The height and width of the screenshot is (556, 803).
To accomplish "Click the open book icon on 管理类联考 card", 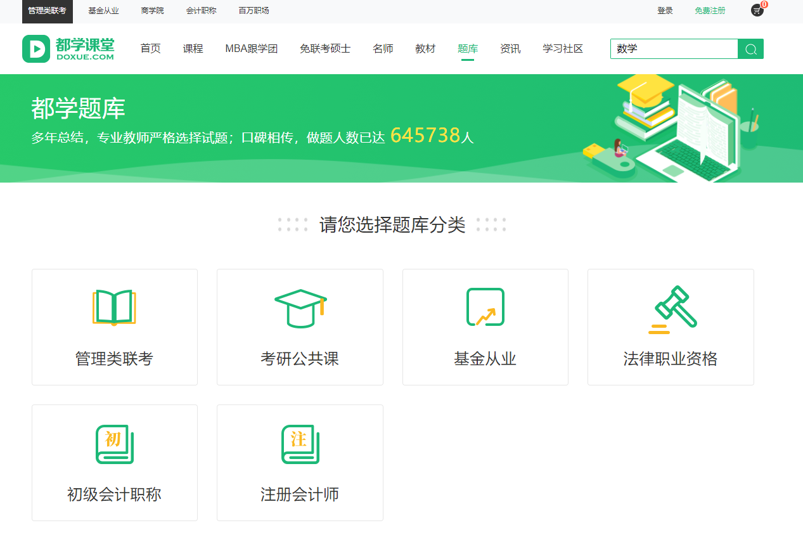I will pos(114,307).
